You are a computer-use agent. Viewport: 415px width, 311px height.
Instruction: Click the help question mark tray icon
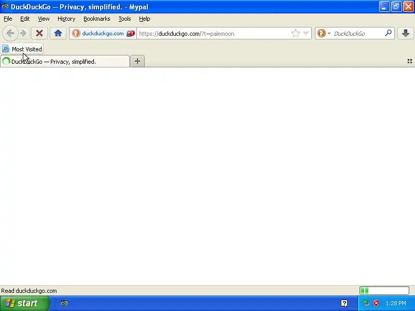344,303
